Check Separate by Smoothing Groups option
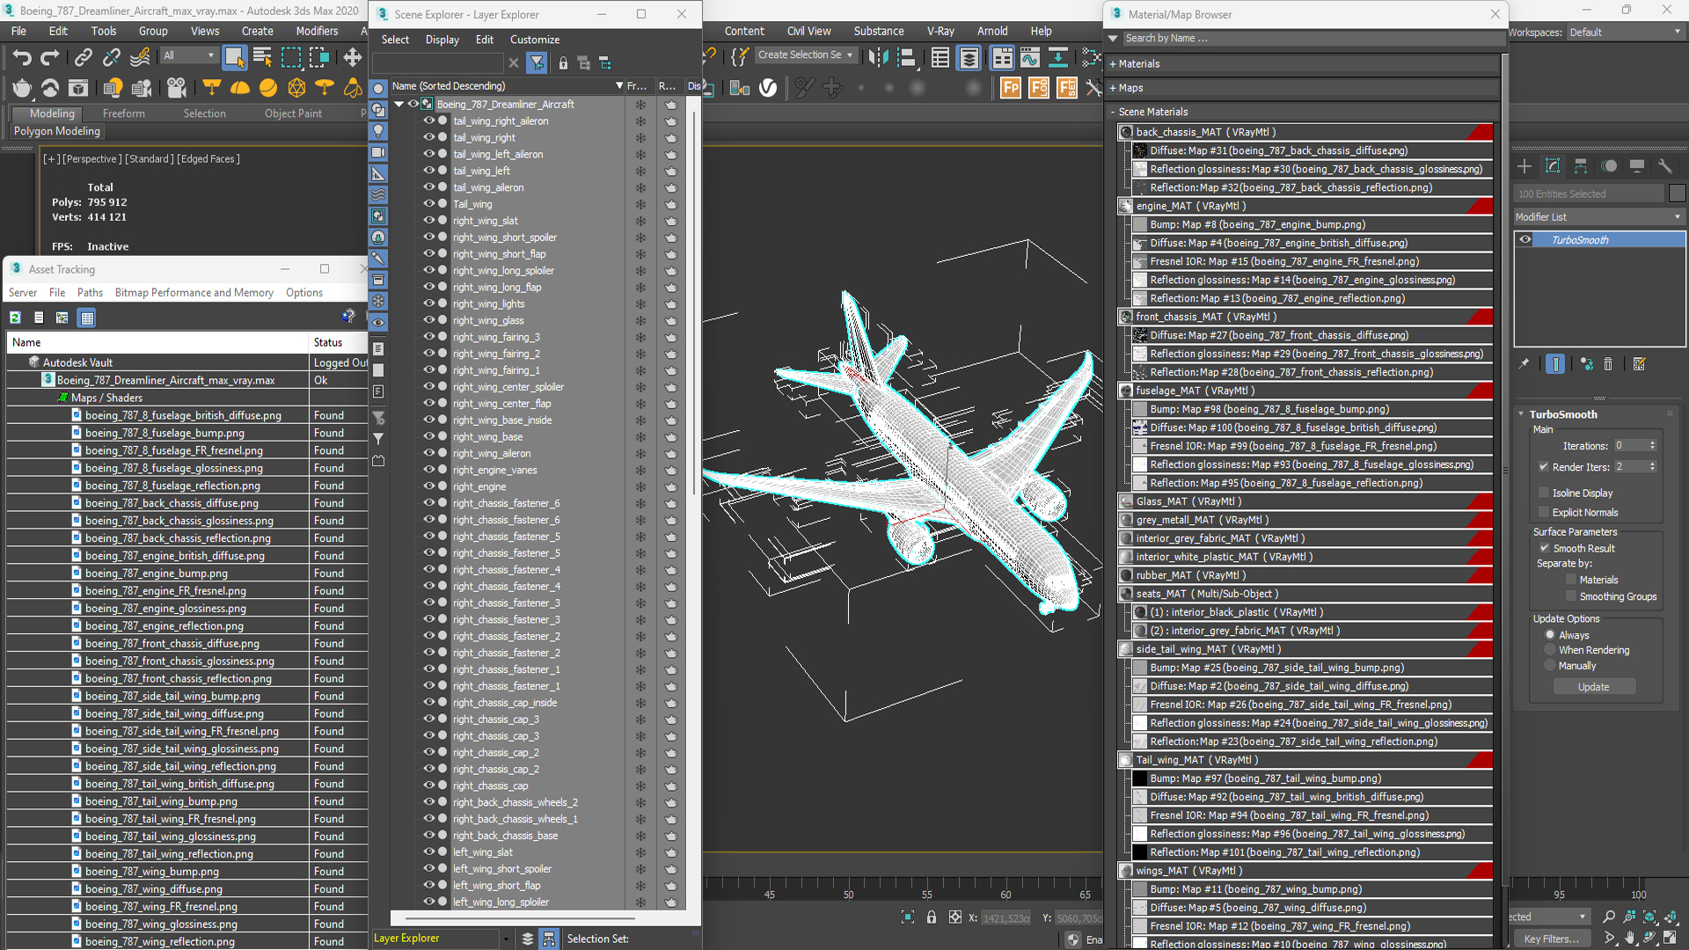Image resolution: width=1689 pixels, height=950 pixels. (1571, 596)
